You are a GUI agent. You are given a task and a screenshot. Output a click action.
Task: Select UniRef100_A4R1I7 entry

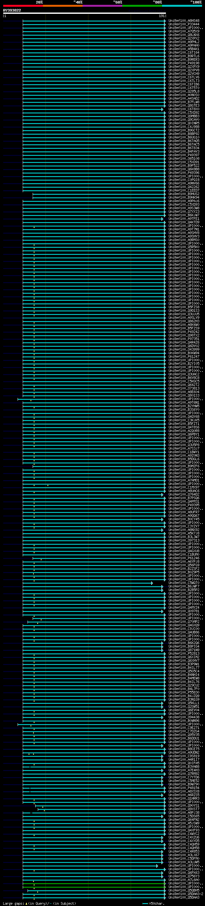(184, 759)
